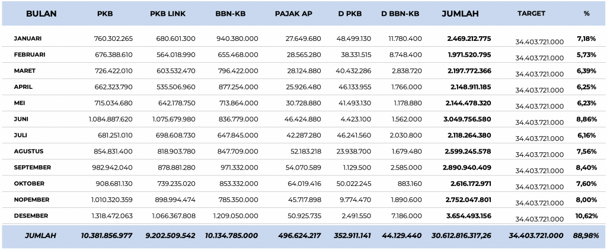This screenshot has width=607, height=250.
Task: Click March's BBN-KB value 796.422.000
Action: pyautogui.click(x=237, y=71)
